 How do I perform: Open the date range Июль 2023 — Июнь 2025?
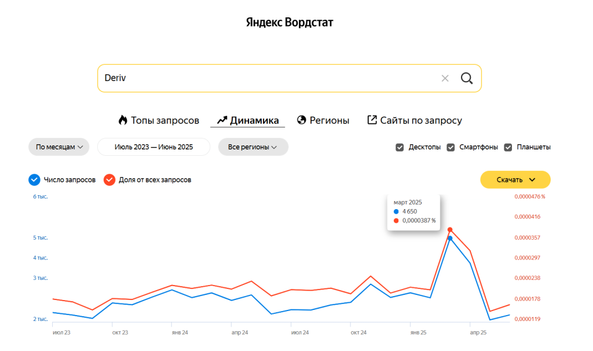[x=153, y=147]
